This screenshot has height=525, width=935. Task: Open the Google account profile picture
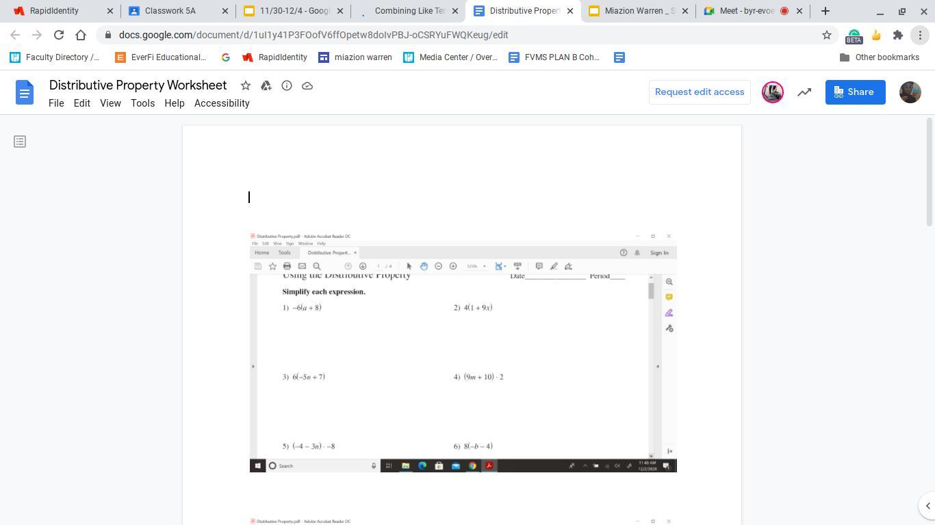point(910,92)
